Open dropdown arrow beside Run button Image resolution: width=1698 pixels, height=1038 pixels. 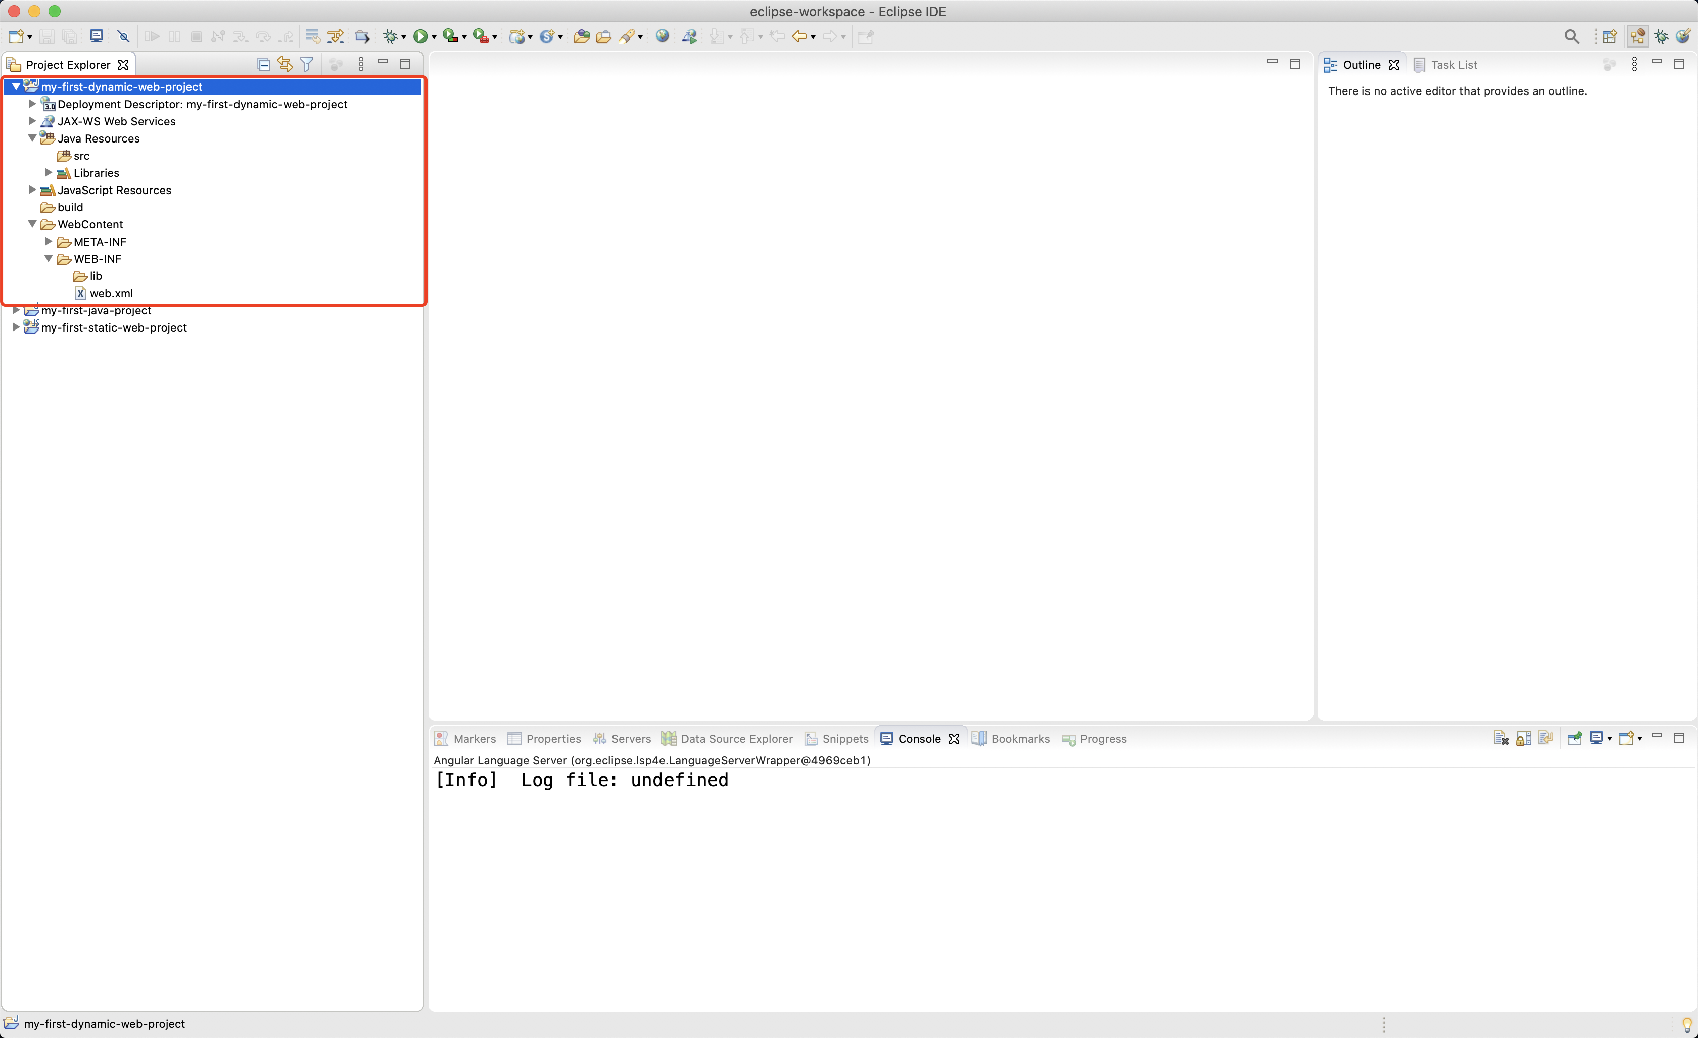(434, 37)
